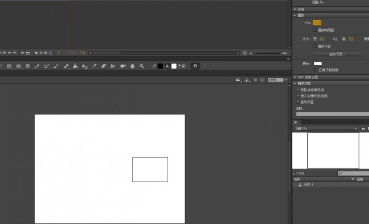
Task: Expand the Publish section in Properties
Action: pyautogui.click(x=295, y=9)
